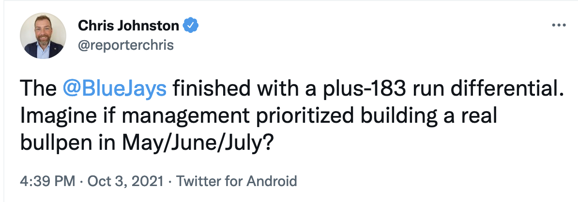Click the 4:39 PM timestamp

point(47,182)
